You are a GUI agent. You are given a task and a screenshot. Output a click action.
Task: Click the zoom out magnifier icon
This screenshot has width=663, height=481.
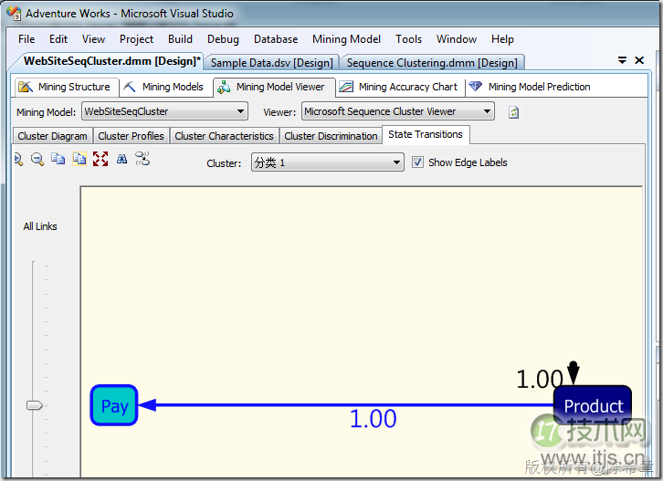tap(37, 159)
